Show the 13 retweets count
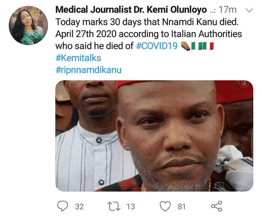The height and width of the screenshot is (217, 262). tap(131, 206)
